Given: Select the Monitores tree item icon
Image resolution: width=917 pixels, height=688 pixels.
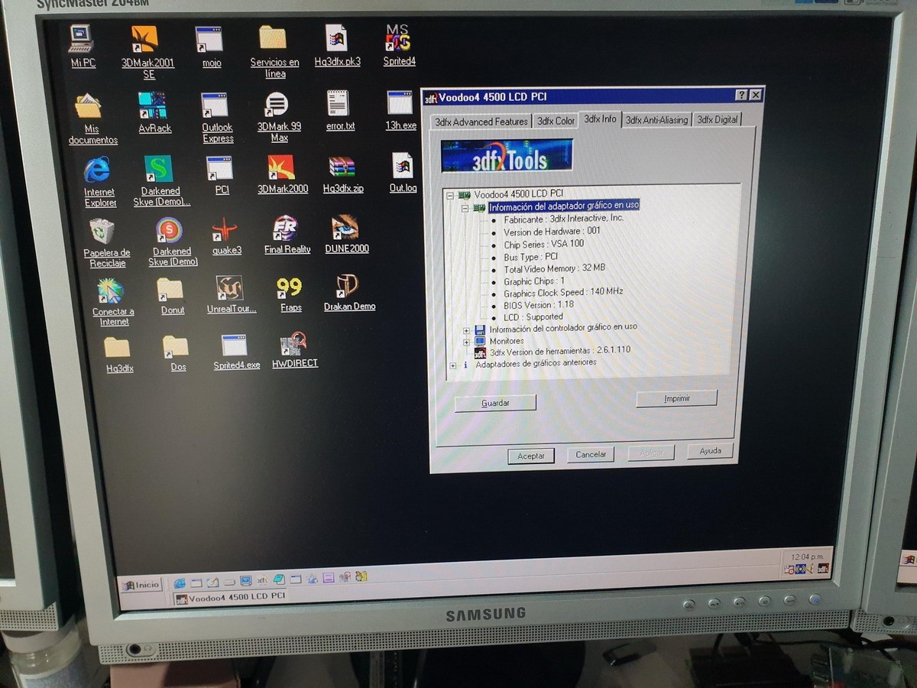Looking at the screenshot, I should [478, 341].
